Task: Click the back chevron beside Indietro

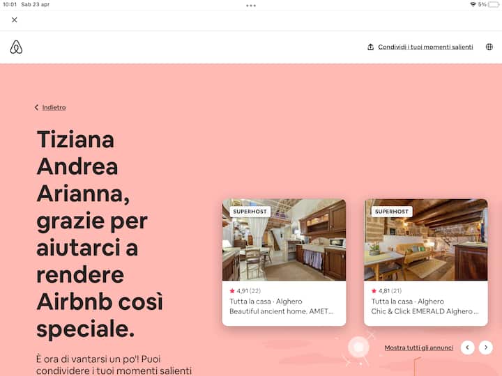Action: tap(36, 107)
